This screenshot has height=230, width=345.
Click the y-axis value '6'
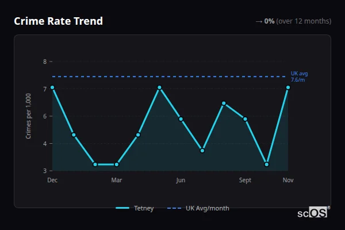coord(45,116)
